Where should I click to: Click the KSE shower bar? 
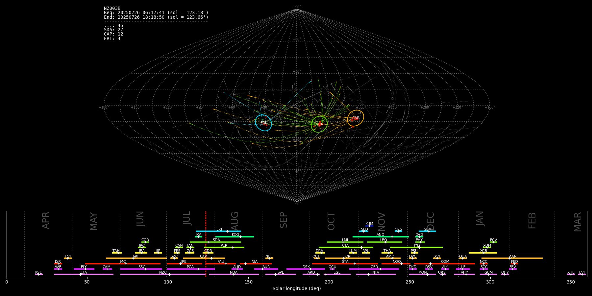point(39,274)
